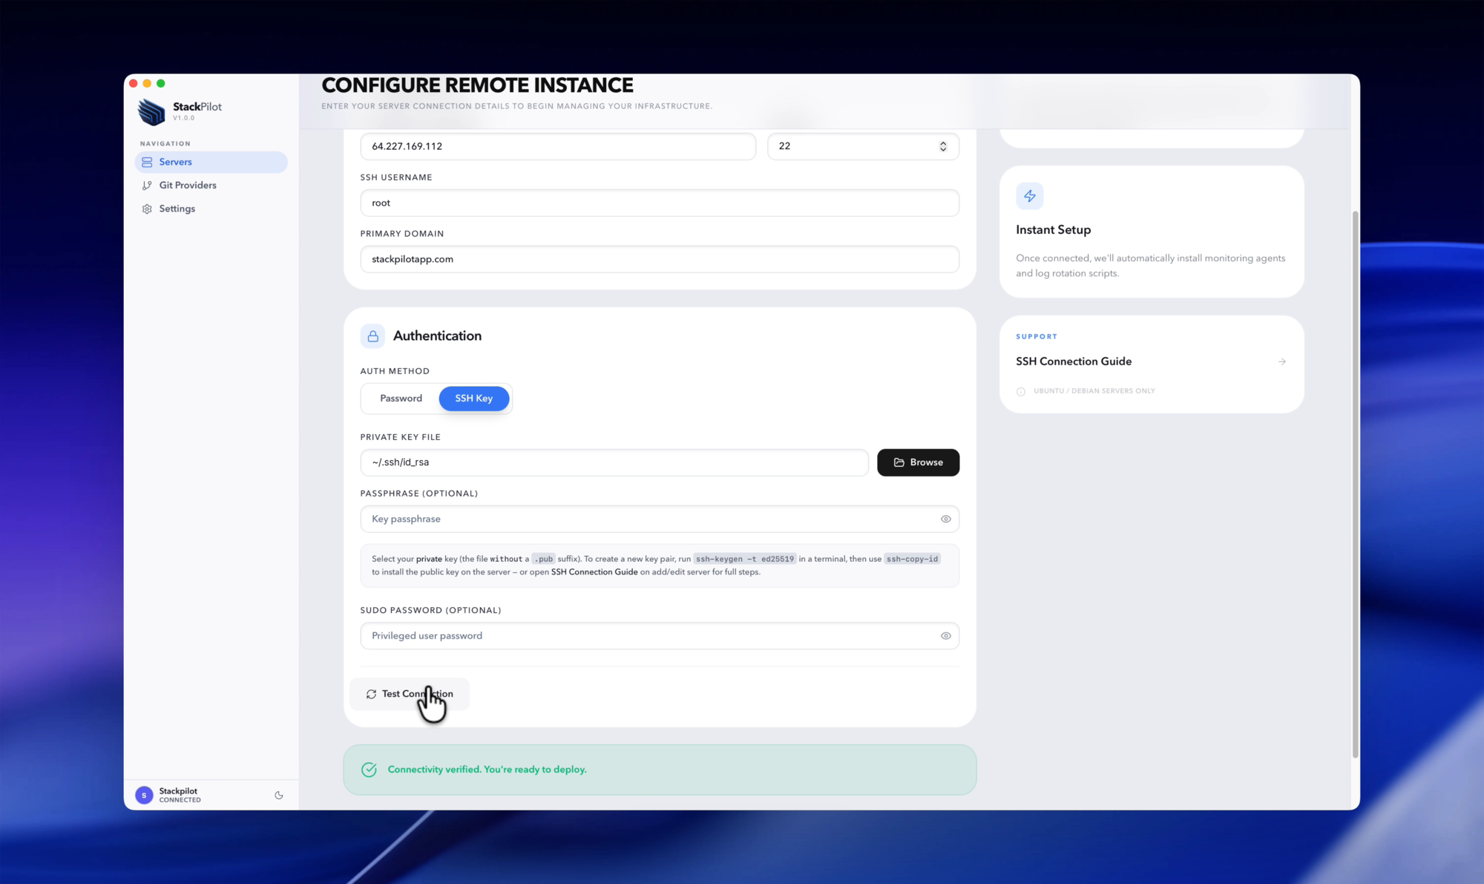
Task: Click the Instant Setup title text
Action: [x=1053, y=230]
